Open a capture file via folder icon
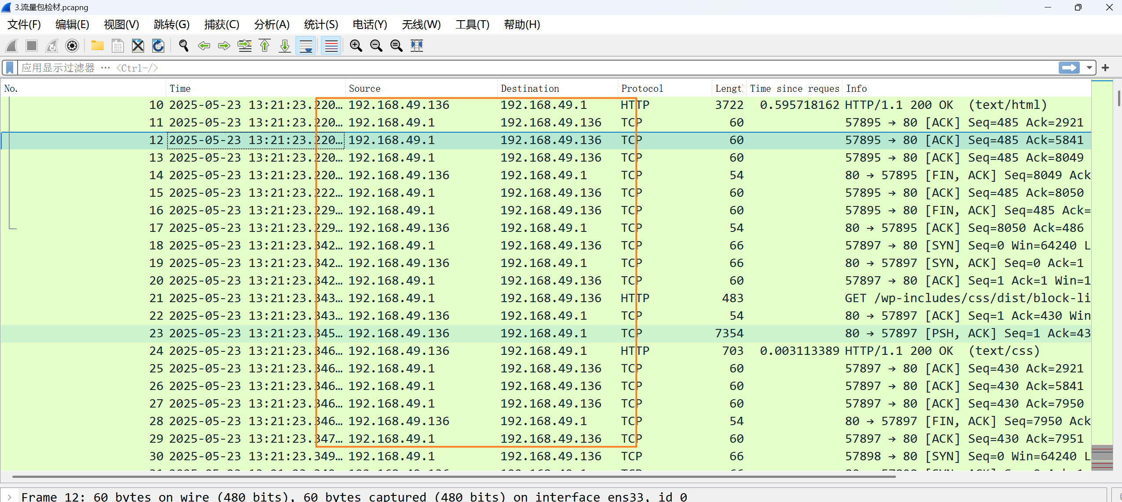Viewport: 1122px width, 502px height. (97, 46)
